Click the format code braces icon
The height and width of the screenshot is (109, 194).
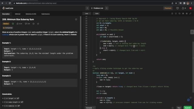[x=176, y=13]
